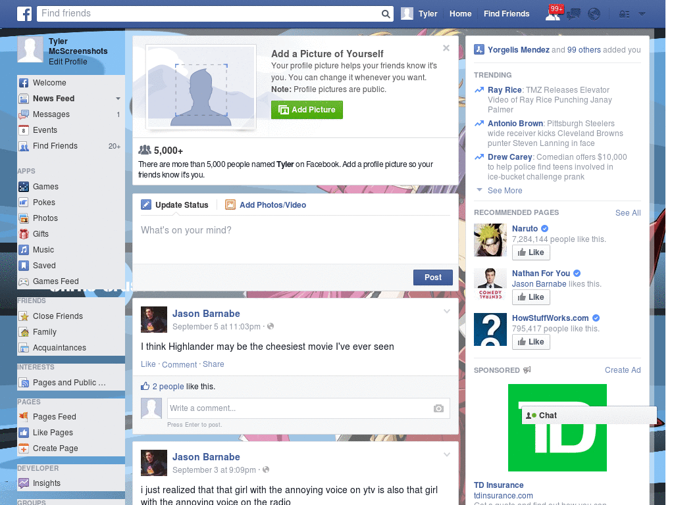
Task: Expand See More under Trending
Action: point(504,190)
